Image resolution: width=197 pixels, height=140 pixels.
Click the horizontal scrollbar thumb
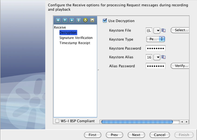[x=137, y=122]
